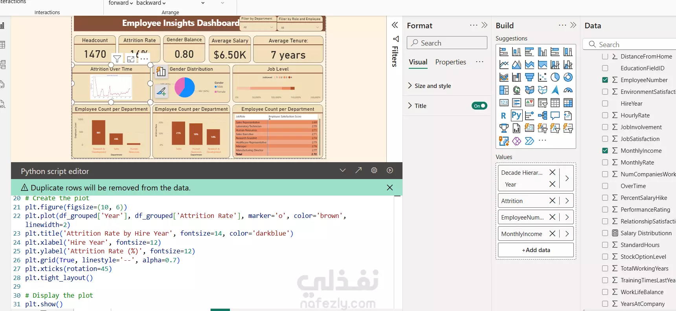Open Format pane more options
The height and width of the screenshot is (311, 676).
(x=474, y=25)
